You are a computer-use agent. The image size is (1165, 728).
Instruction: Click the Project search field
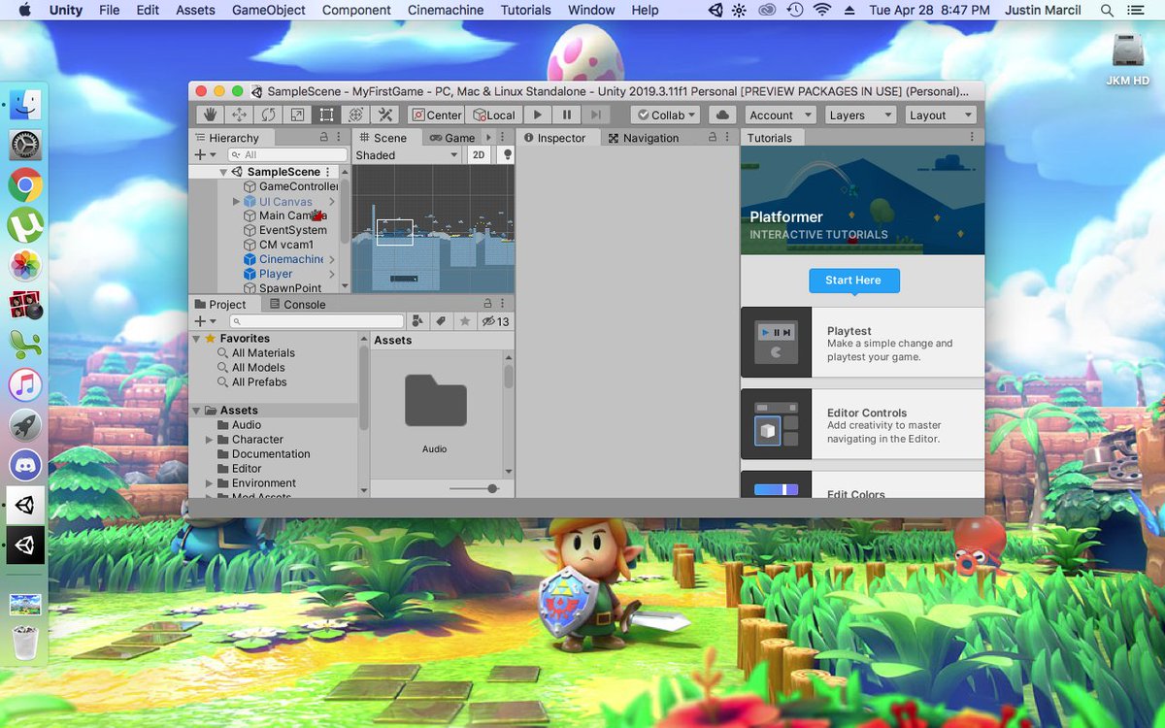coord(316,321)
